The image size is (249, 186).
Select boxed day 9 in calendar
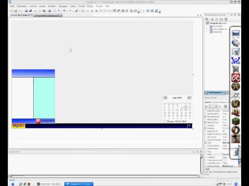tap(186, 107)
